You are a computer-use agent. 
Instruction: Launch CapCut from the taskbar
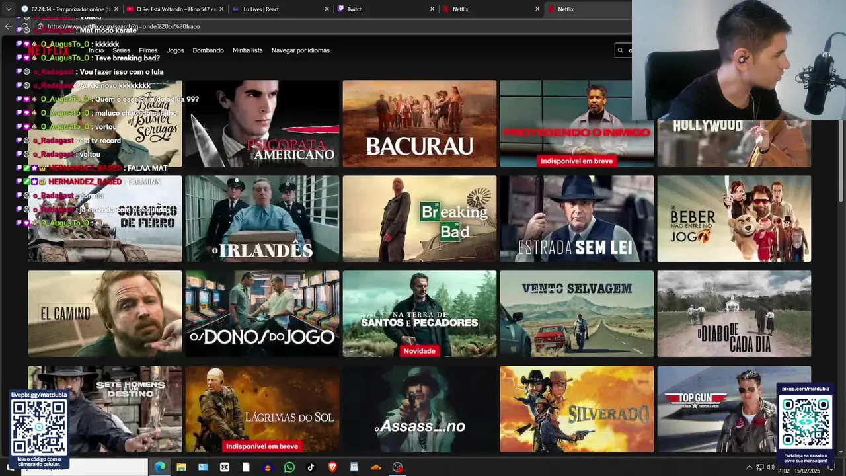click(224, 467)
